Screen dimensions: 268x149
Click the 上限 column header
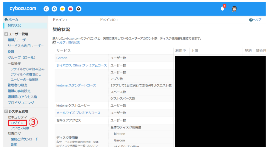[x=194, y=51]
